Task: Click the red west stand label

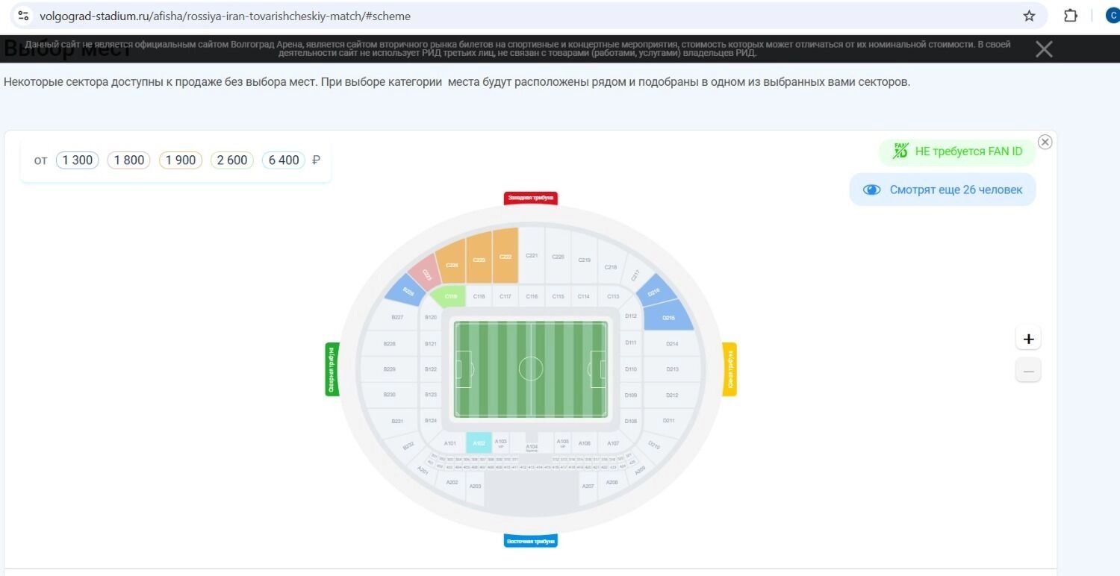Action: tap(531, 198)
